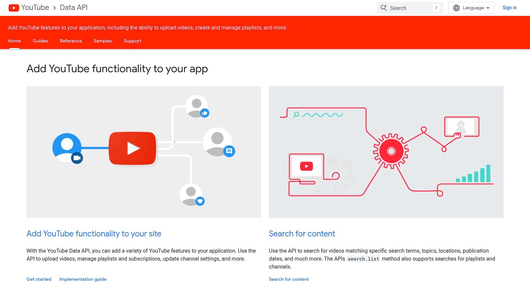Click the 'Add YouTube functionality to your app' title

coord(117,69)
